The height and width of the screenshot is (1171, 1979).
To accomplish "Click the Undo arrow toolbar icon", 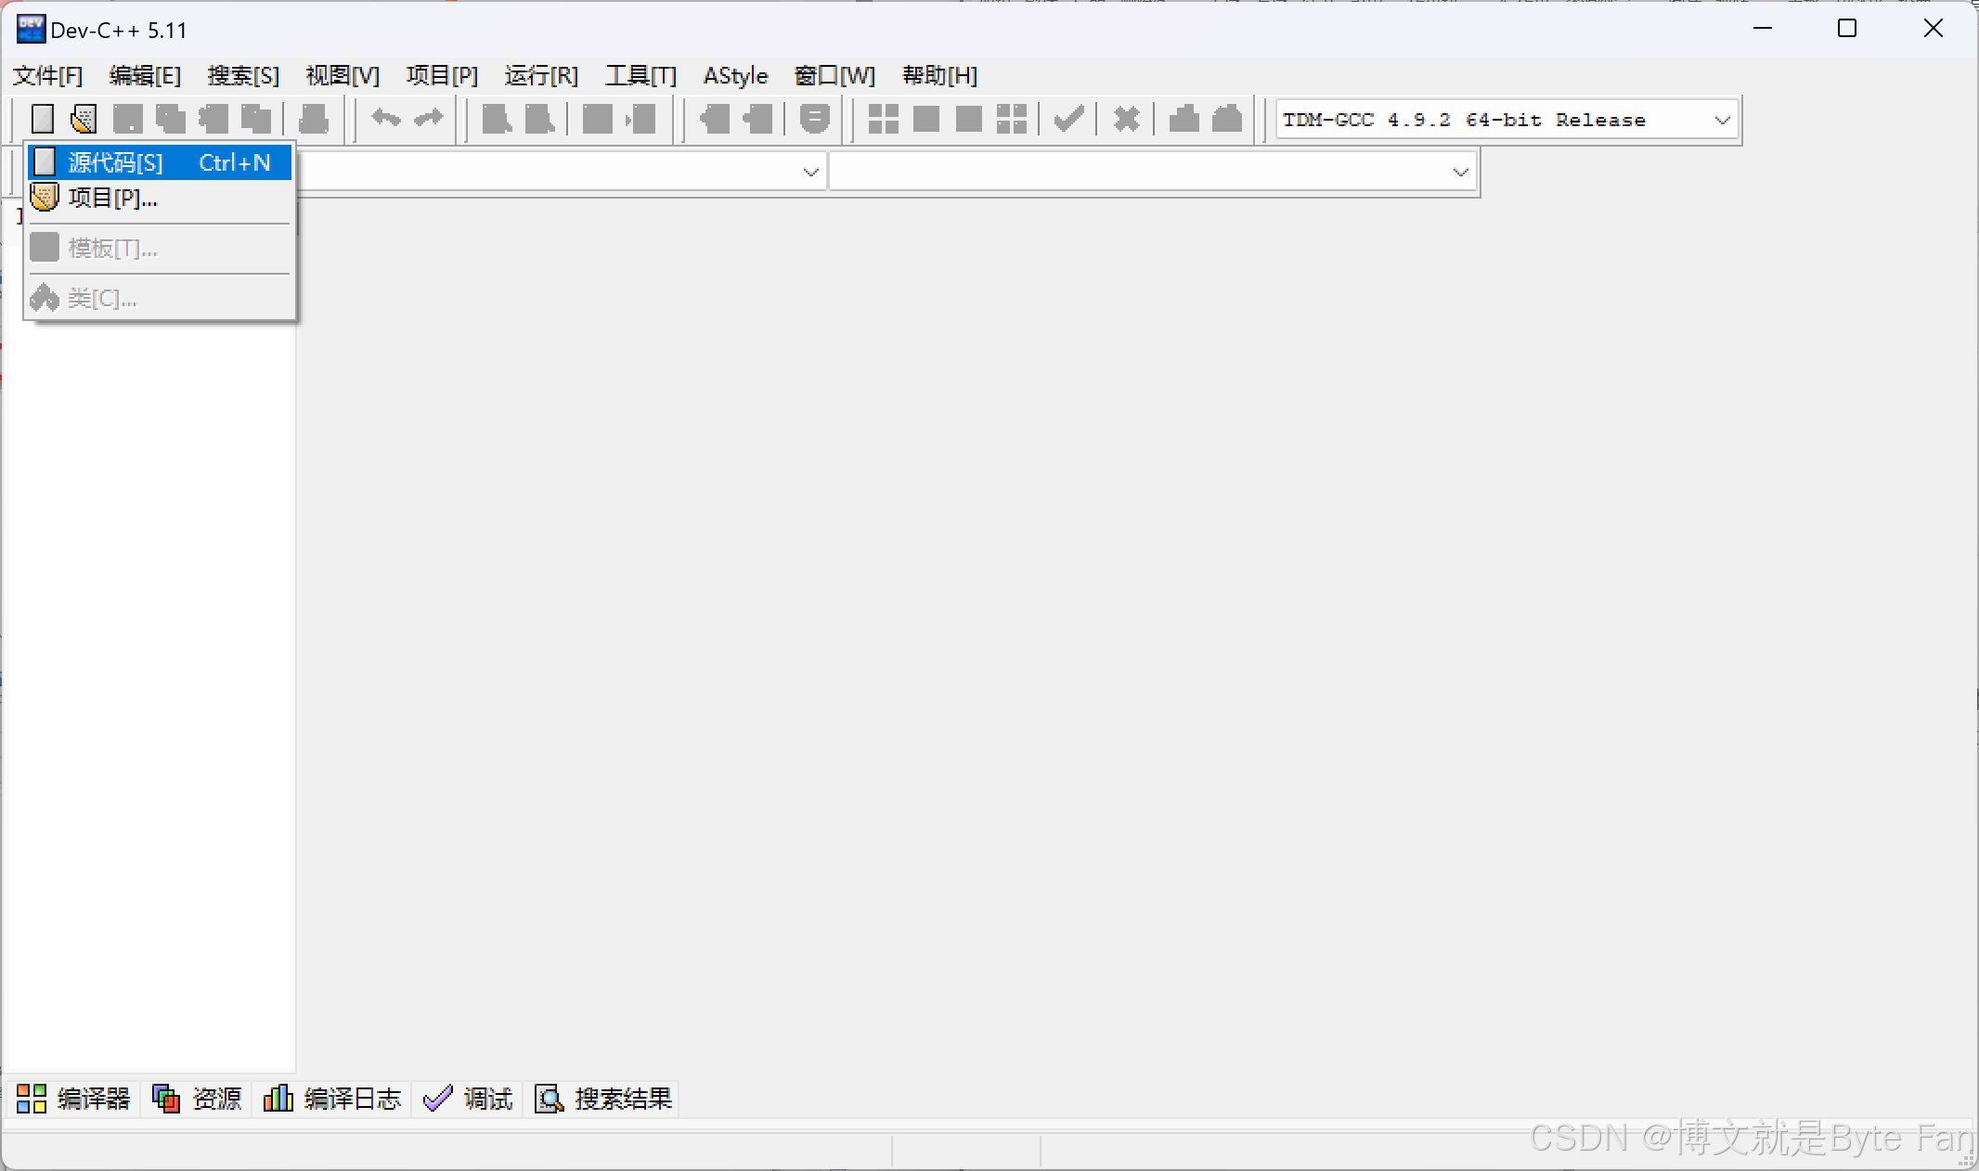I will coord(385,119).
